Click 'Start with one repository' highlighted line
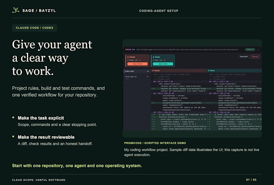Image resolution: width=274 pixels, height=185 pixels. pyautogui.click(x=77, y=166)
